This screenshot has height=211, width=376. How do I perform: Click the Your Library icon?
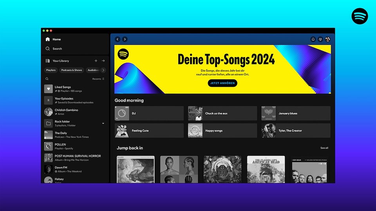pos(48,61)
